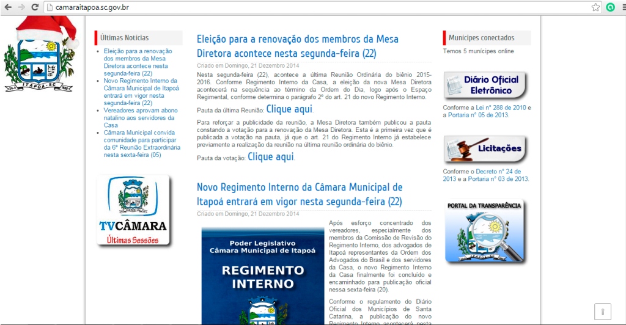Open sidebar link Câmara Municipal convida comunidade
Image resolution: width=626 pixels, height=325 pixels.
[x=142, y=144]
